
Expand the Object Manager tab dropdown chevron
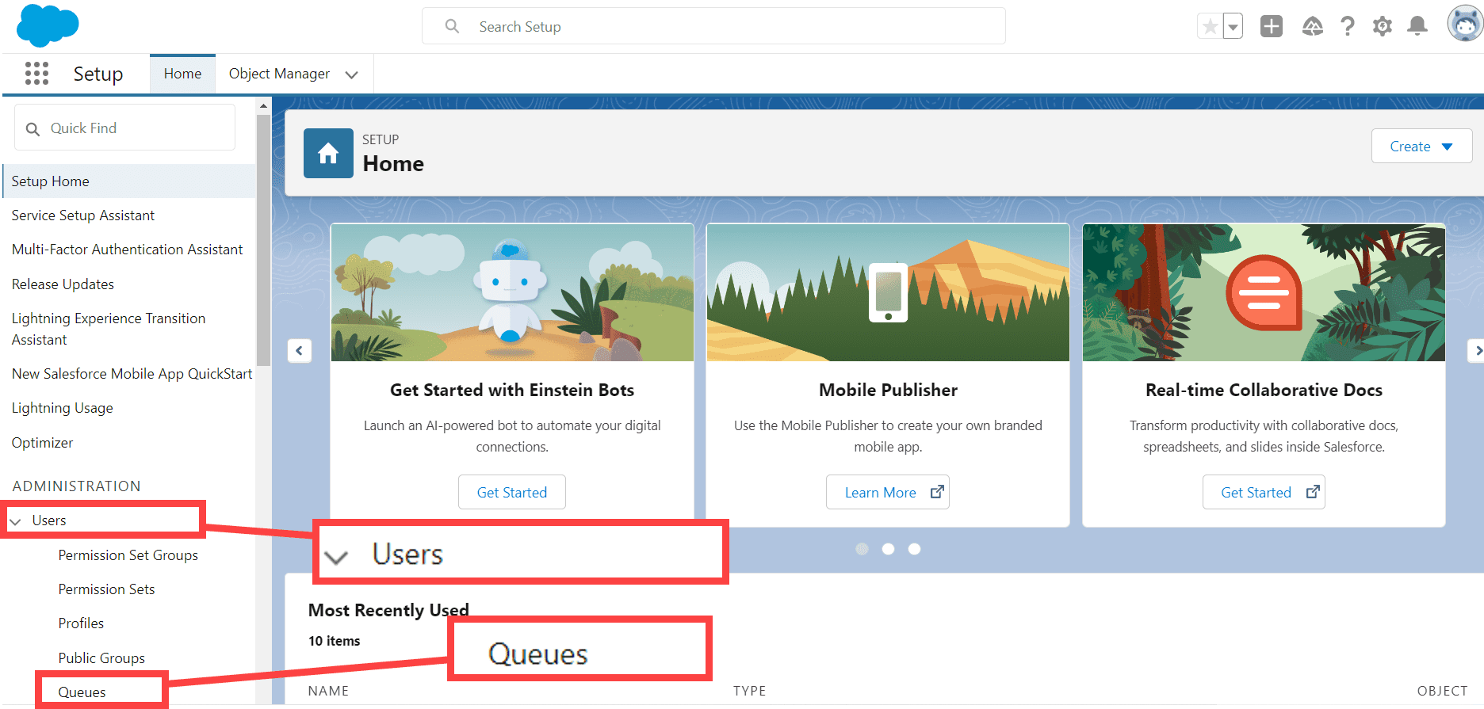352,74
